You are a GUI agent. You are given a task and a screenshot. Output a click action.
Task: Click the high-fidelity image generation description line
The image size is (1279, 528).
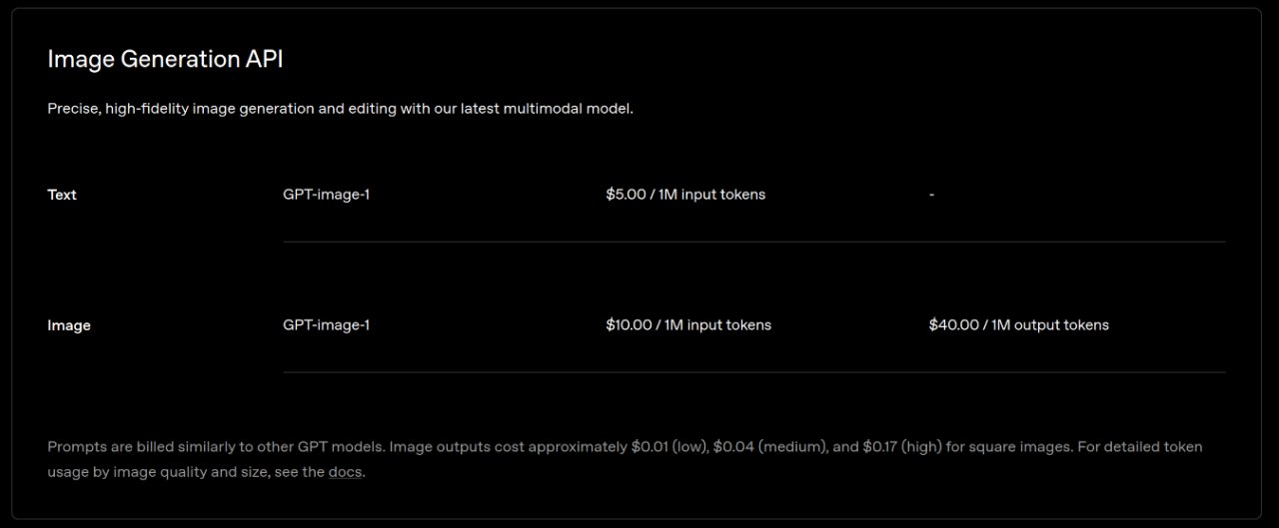341,108
